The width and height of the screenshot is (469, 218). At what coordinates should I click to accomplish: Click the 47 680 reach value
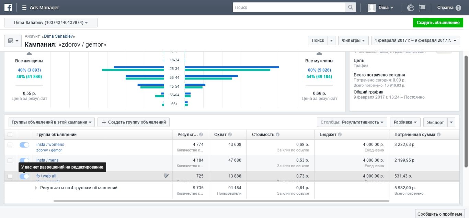(235, 160)
